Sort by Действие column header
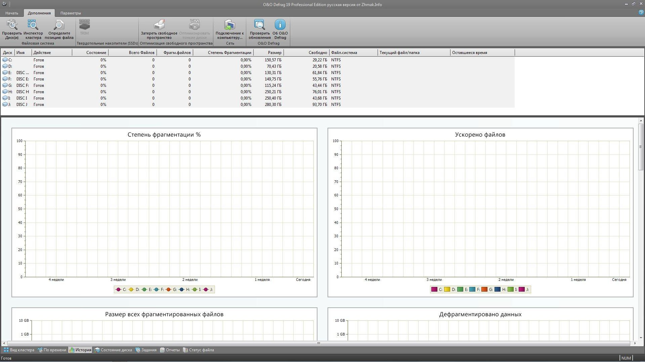 pos(52,53)
